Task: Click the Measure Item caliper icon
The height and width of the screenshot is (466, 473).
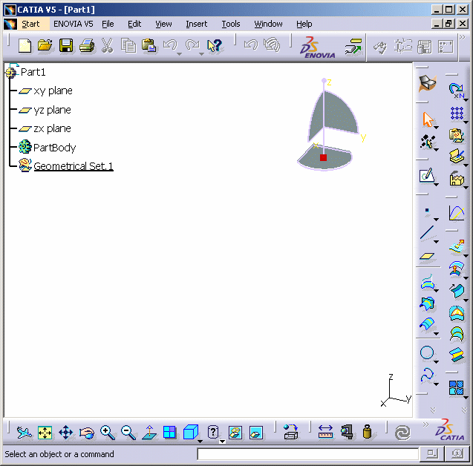Action: click(x=347, y=432)
